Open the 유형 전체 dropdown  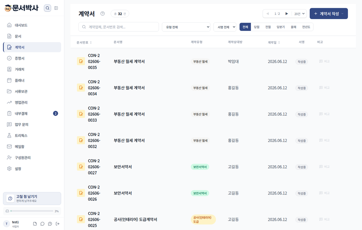[186, 27]
